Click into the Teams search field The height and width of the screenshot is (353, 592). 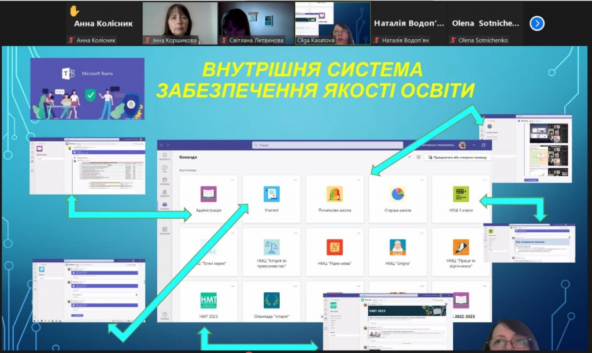(327, 145)
